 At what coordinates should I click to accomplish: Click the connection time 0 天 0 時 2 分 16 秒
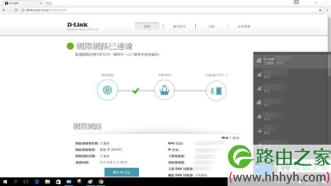113,162
